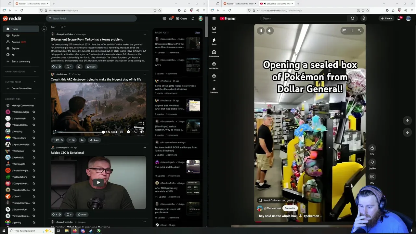Image resolution: width=416 pixels, height=234 pixels.
Task: Subscribe to @Thedewboys channel
Action: tap(290, 208)
